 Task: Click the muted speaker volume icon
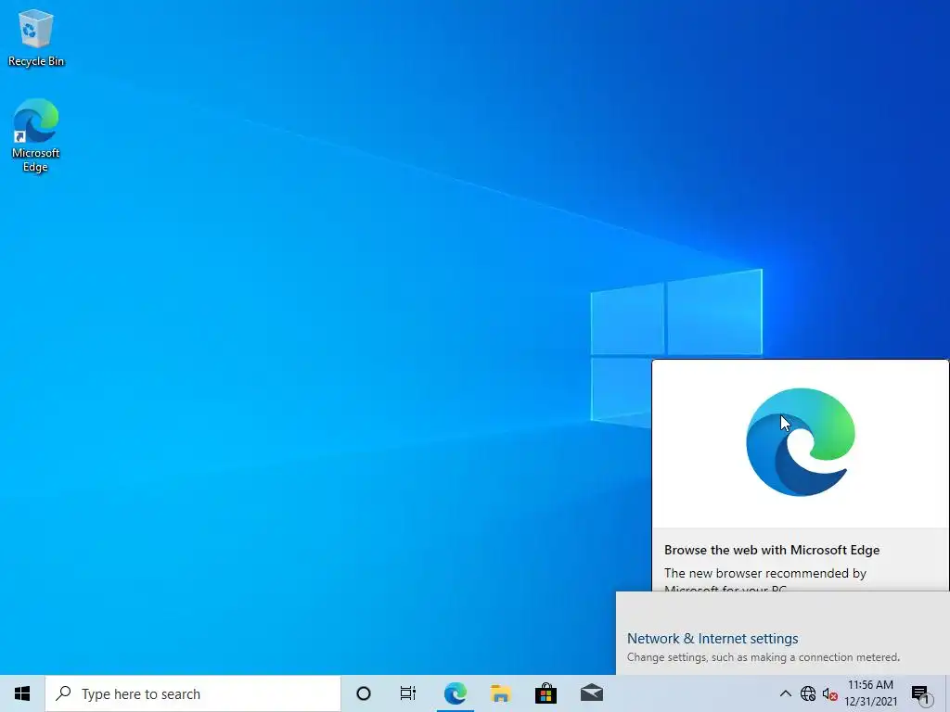pos(830,694)
